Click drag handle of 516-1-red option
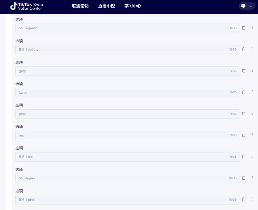 point(252,156)
